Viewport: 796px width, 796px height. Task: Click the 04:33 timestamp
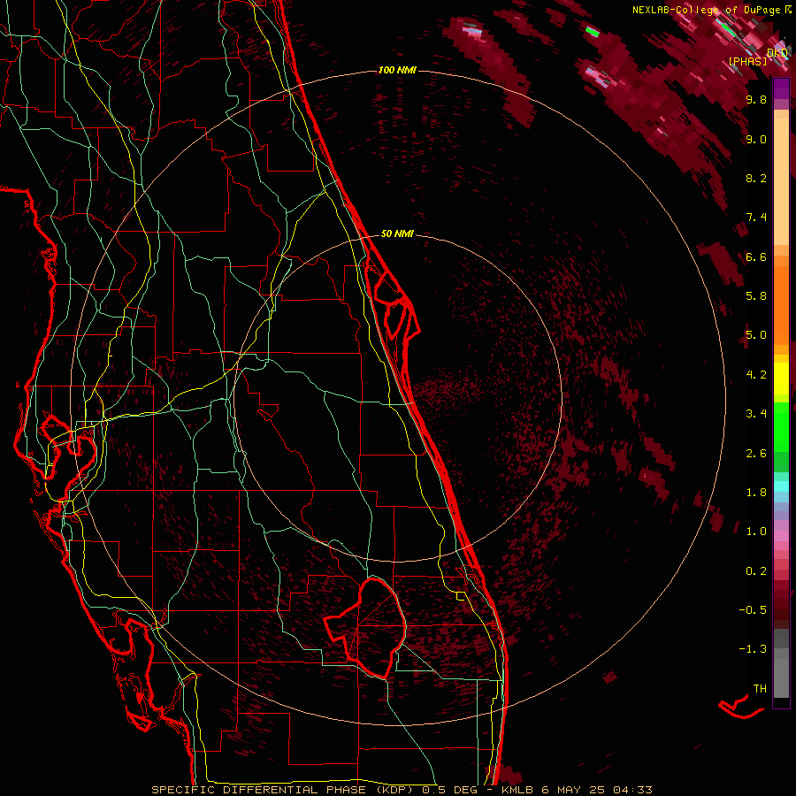click(632, 790)
